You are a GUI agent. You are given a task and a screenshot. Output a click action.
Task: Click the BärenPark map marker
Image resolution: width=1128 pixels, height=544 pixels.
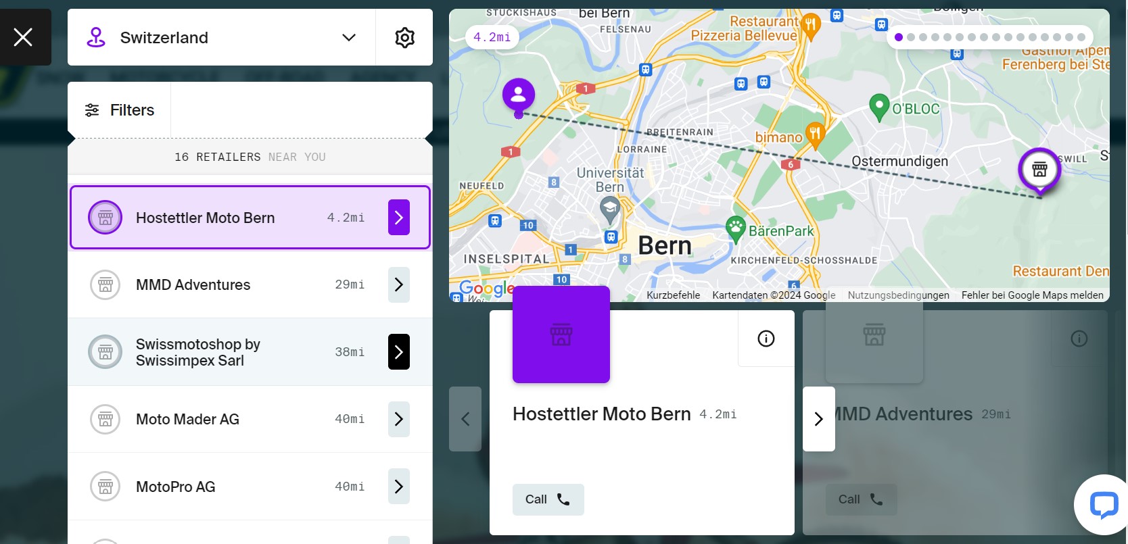click(735, 228)
